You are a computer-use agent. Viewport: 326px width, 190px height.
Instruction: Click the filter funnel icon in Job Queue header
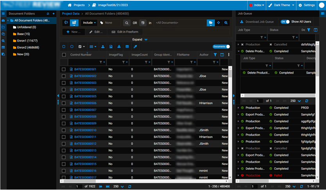308,30
